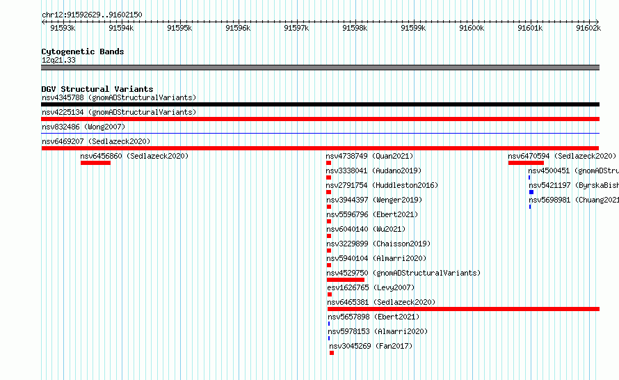
Task: Click the 91602k ruler tick label
Action: [x=588, y=28]
